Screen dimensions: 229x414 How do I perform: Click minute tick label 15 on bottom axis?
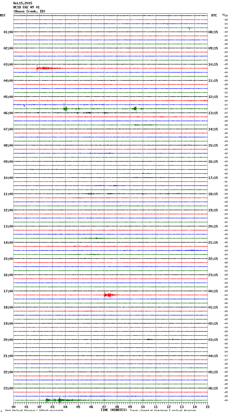point(207,407)
